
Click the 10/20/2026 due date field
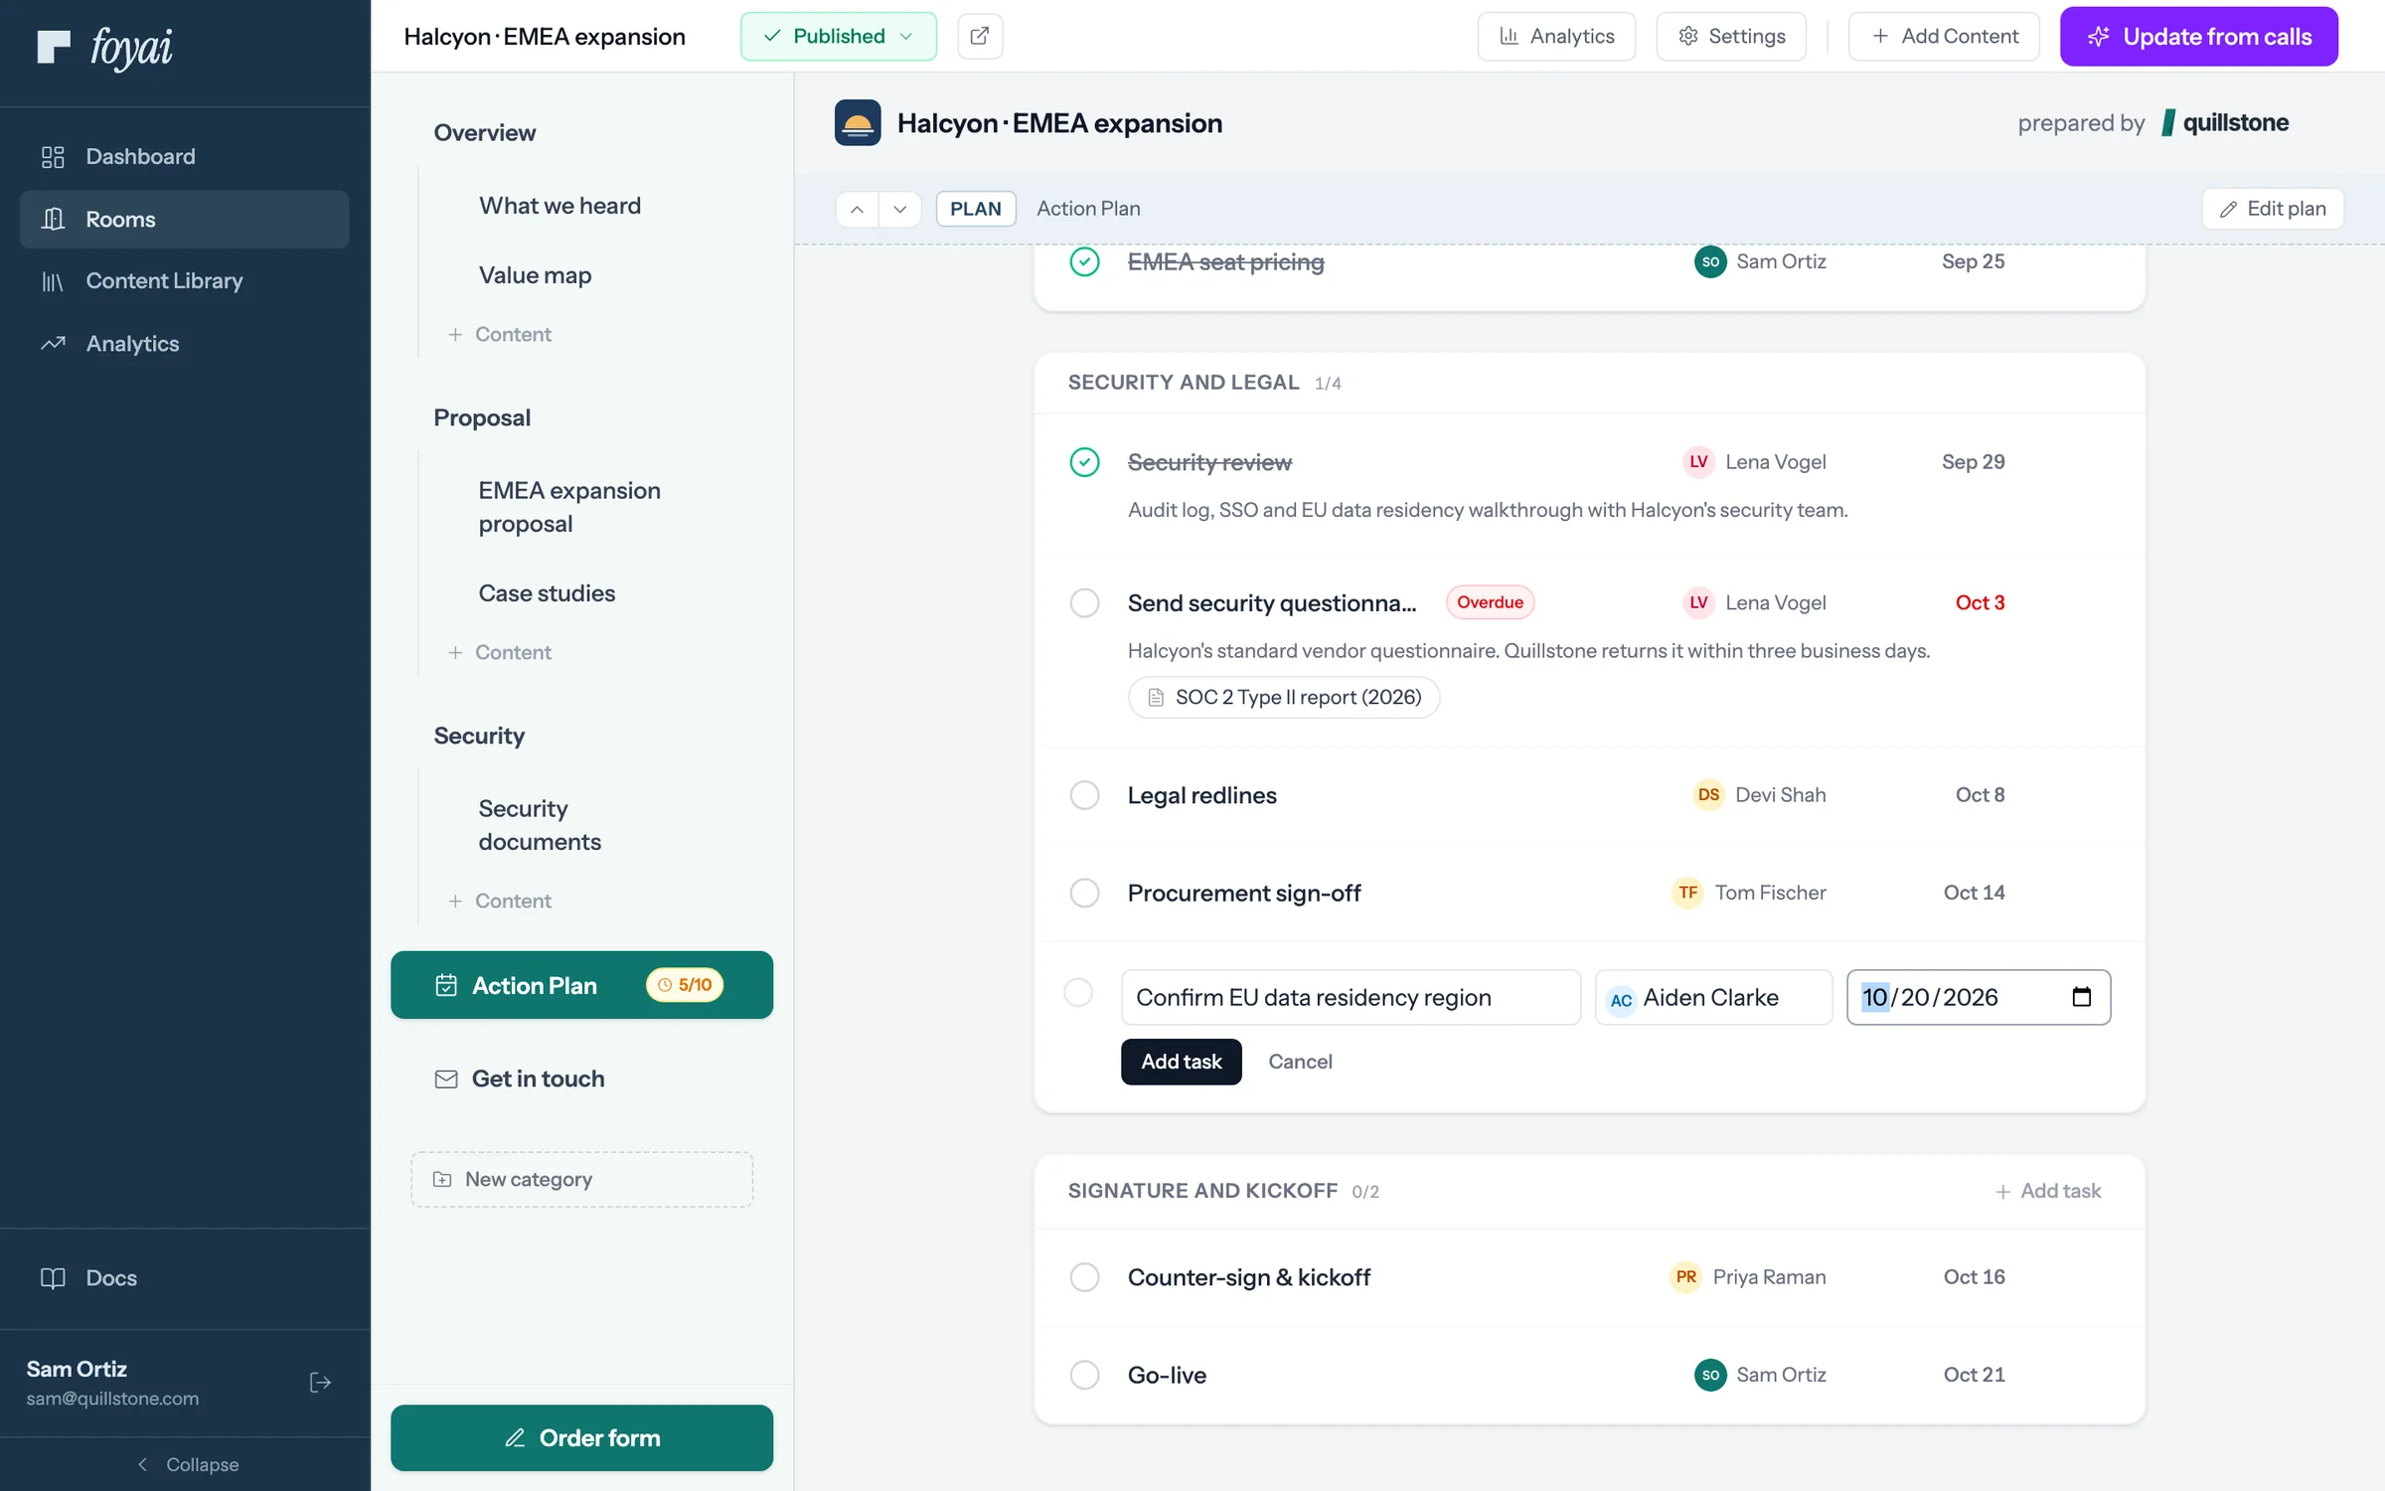1979,997
